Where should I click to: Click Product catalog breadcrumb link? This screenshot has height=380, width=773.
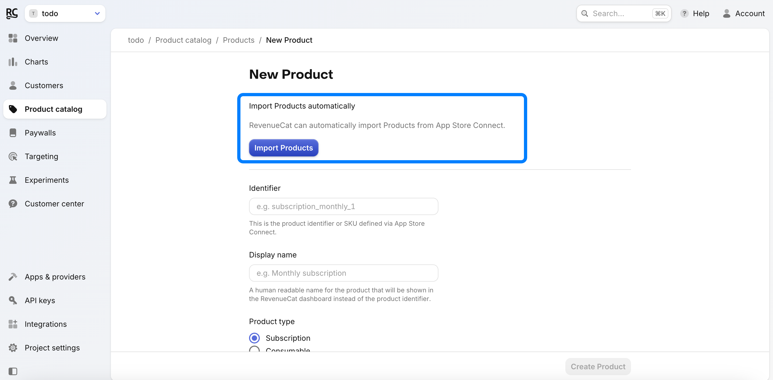(183, 40)
